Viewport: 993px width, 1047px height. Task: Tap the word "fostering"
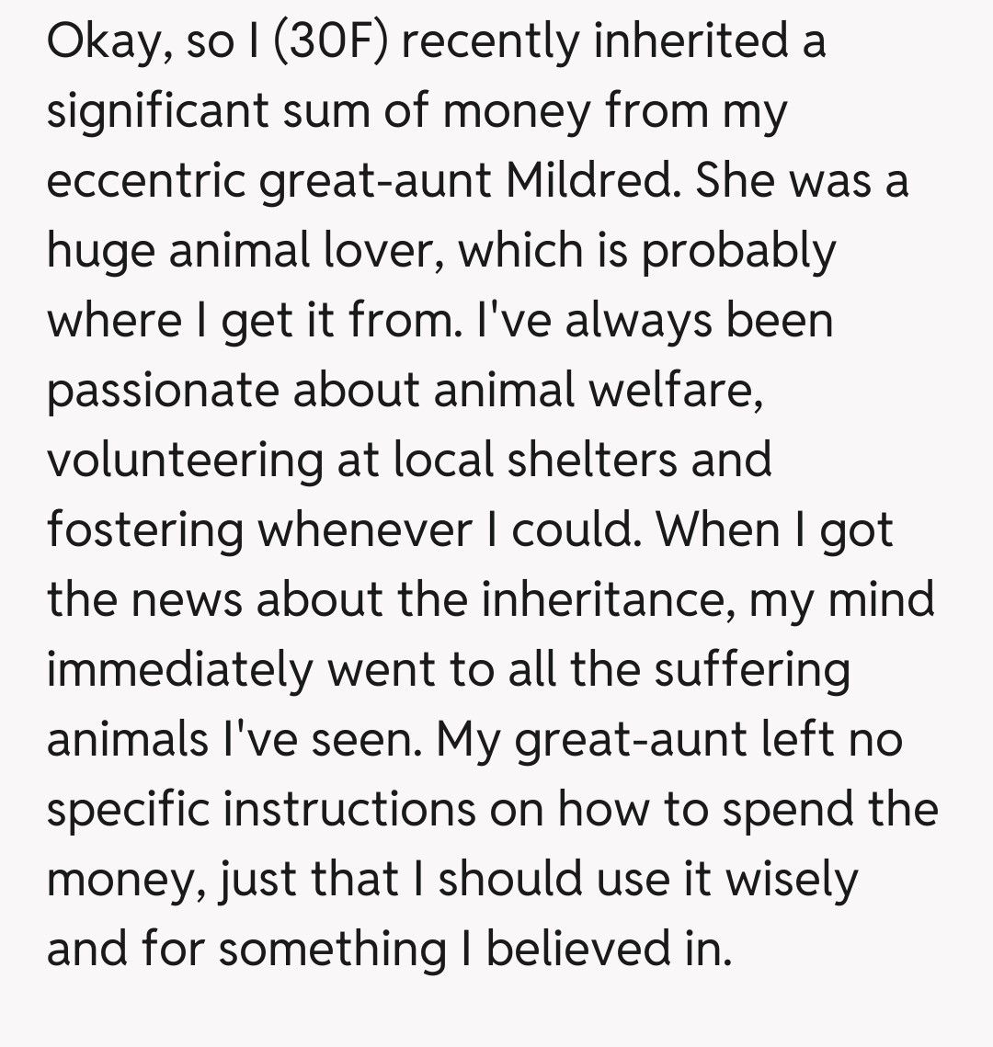pos(145,530)
